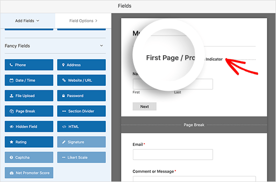Click the Date / Time calendar icon
This screenshot has width=276, height=182.
11,80
